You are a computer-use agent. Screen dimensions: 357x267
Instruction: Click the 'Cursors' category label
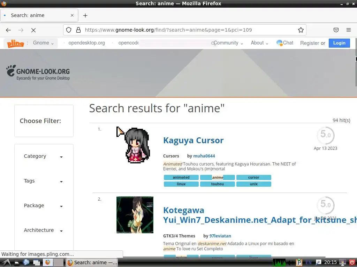coord(171,156)
